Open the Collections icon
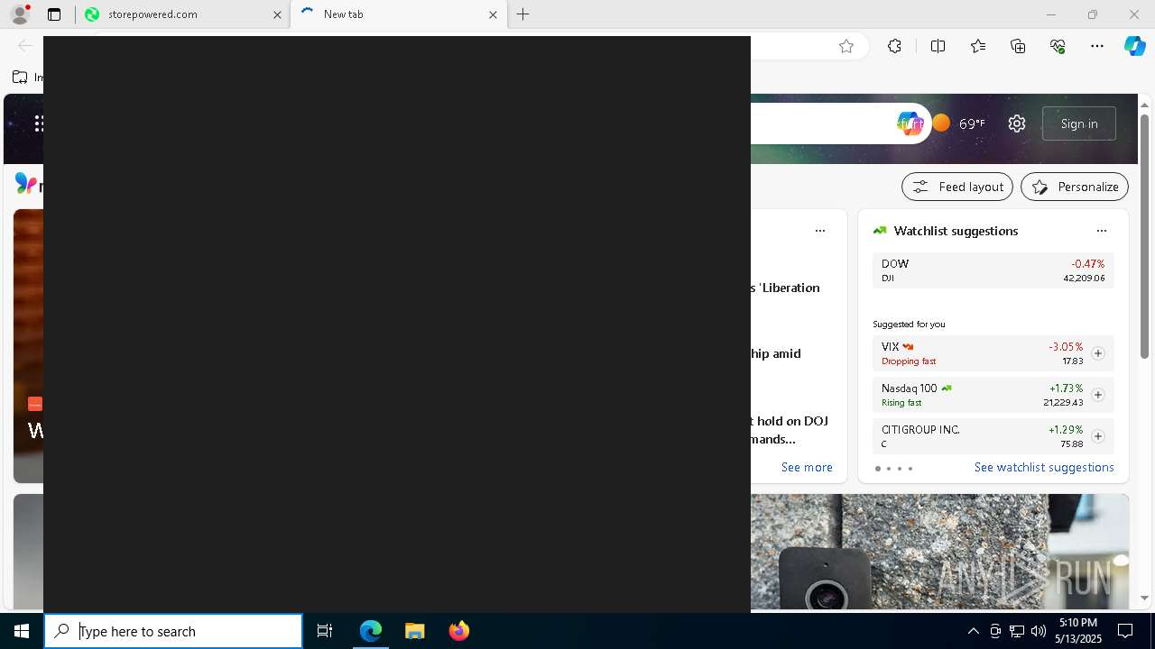 pyautogui.click(x=1018, y=46)
